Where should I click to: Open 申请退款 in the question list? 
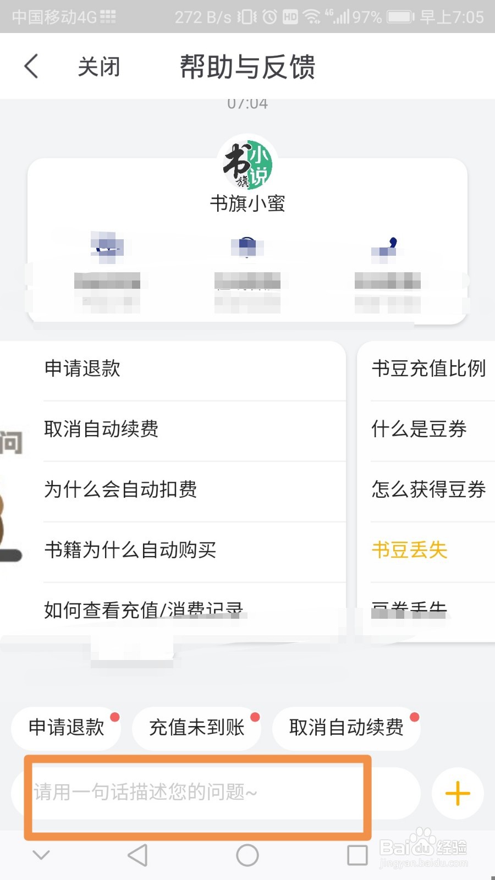[82, 369]
